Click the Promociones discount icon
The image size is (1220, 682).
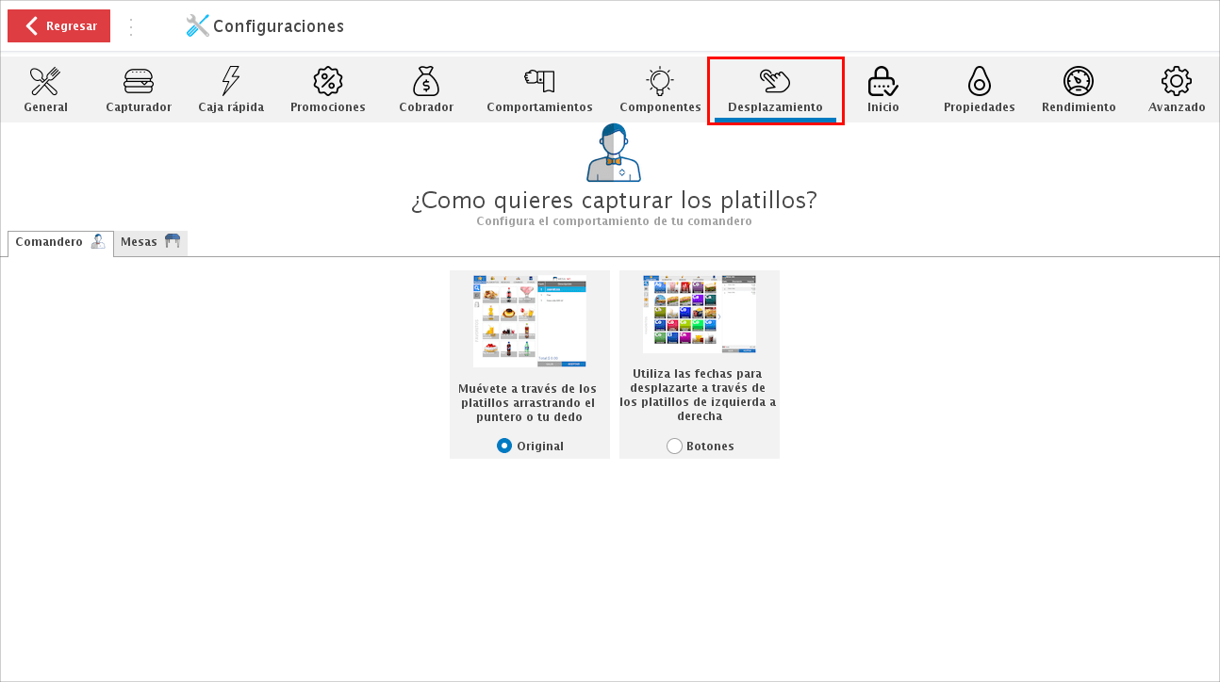[327, 88]
